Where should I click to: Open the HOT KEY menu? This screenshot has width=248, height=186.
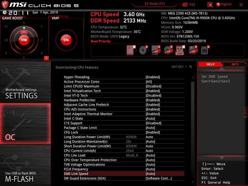pos(178,67)
